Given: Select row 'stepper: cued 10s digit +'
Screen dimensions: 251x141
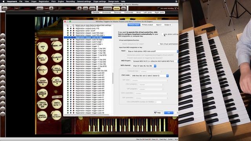Looking at the screenshot, I should click(89, 40).
